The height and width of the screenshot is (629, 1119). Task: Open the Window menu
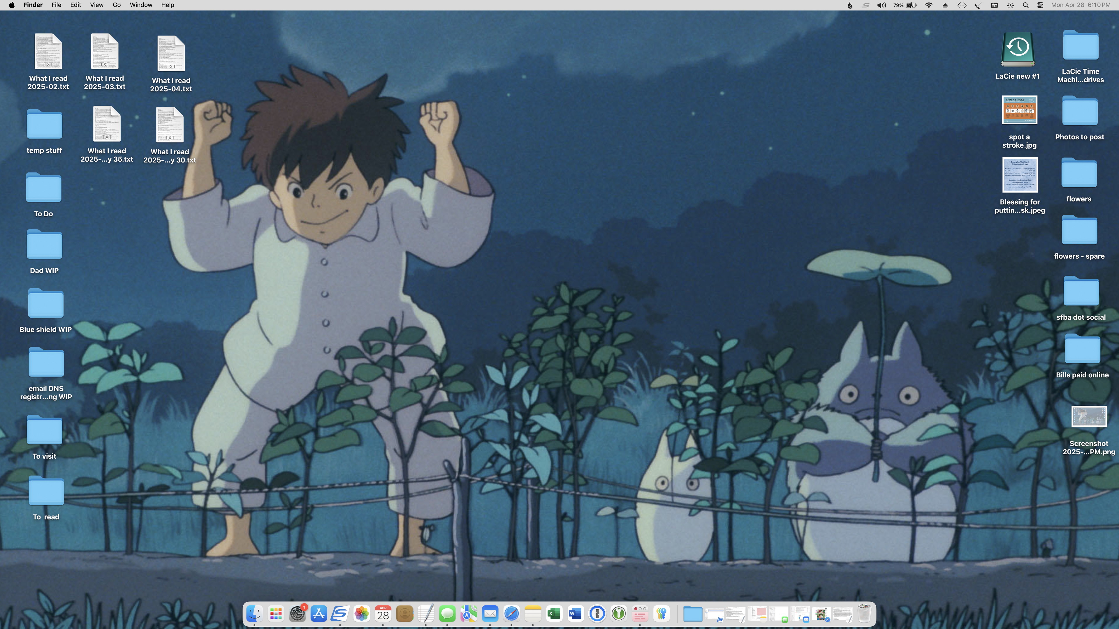pos(141,5)
